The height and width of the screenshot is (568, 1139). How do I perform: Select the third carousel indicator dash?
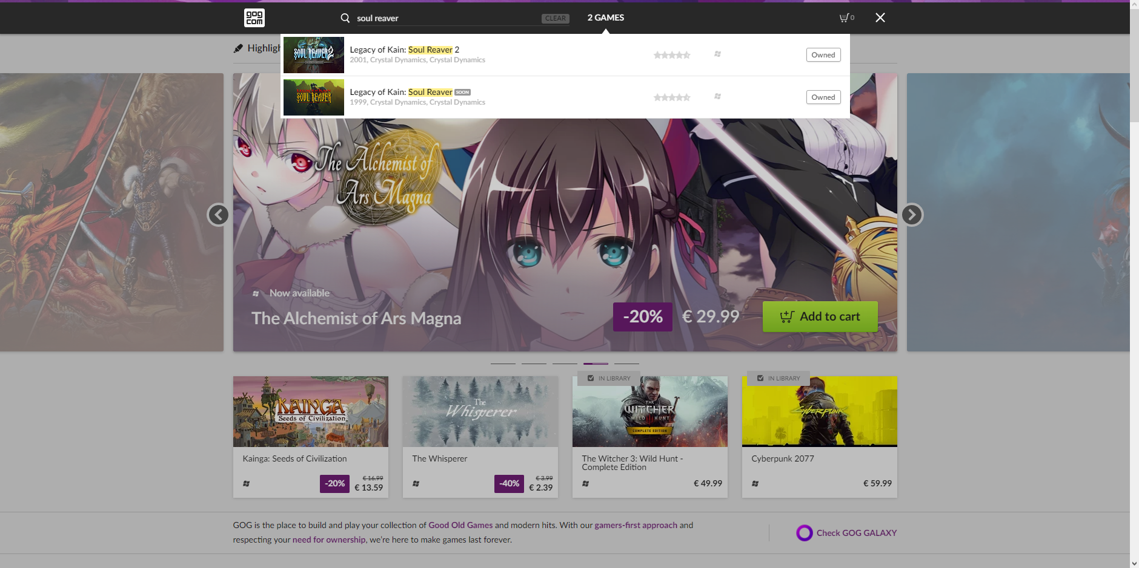tap(565, 364)
